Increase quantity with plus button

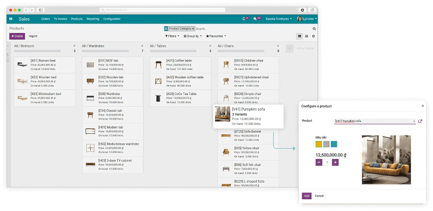point(335,162)
